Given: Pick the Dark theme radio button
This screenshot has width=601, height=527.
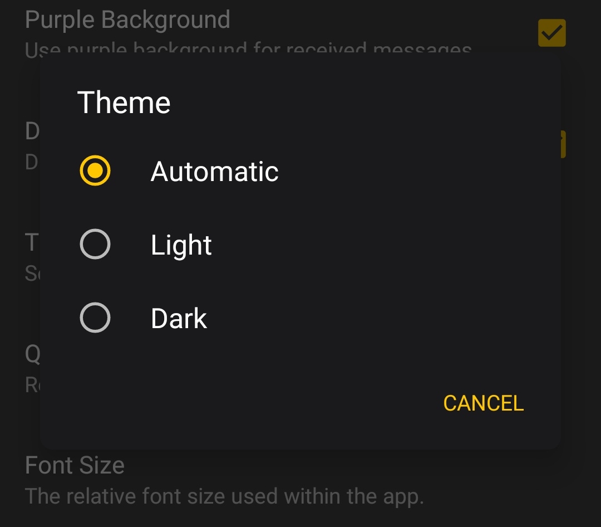Looking at the screenshot, I should (95, 318).
